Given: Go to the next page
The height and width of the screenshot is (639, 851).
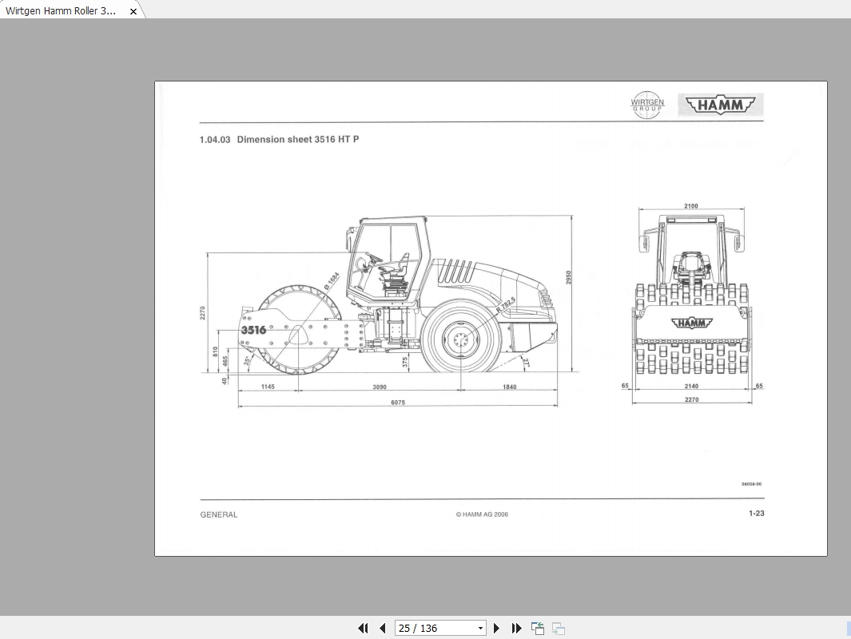Looking at the screenshot, I should (496, 628).
